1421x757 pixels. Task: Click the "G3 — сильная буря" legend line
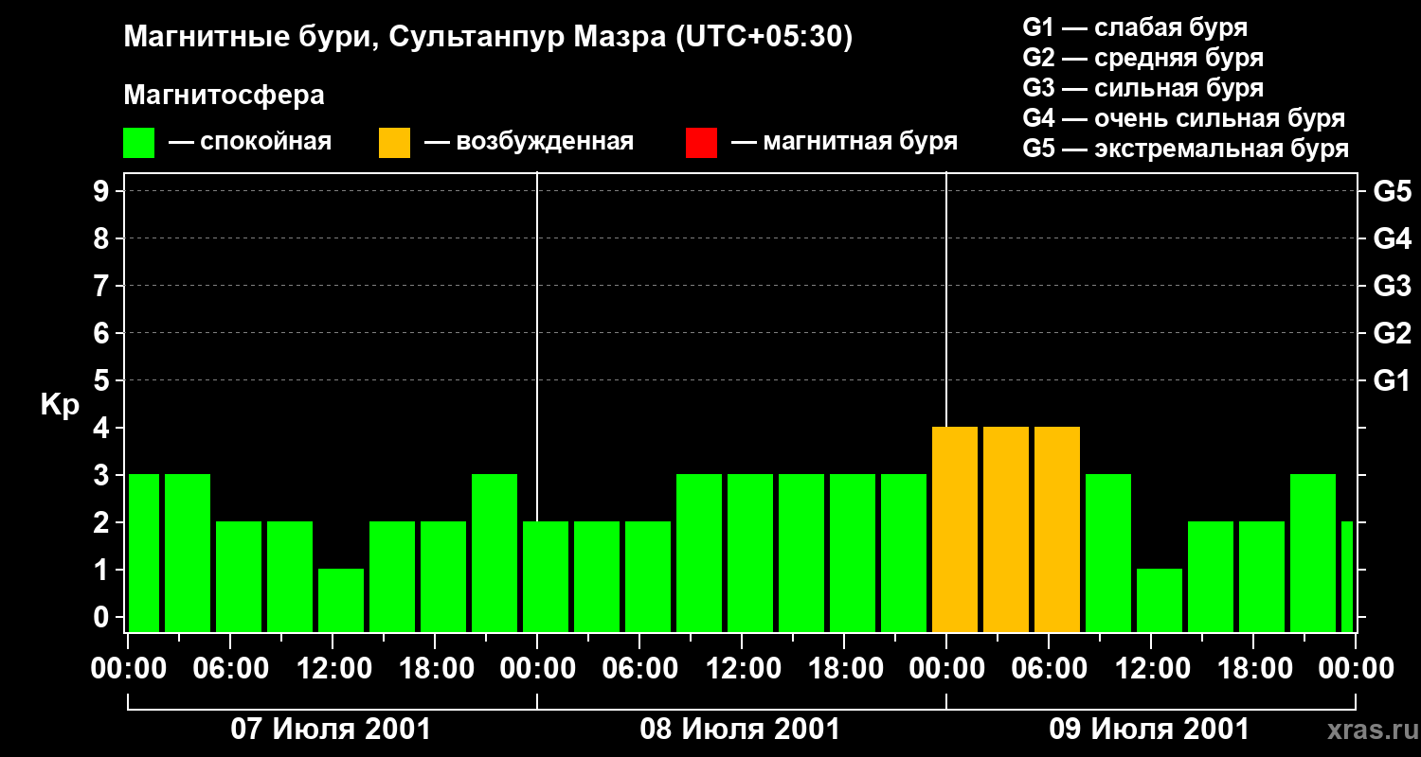point(1142,88)
